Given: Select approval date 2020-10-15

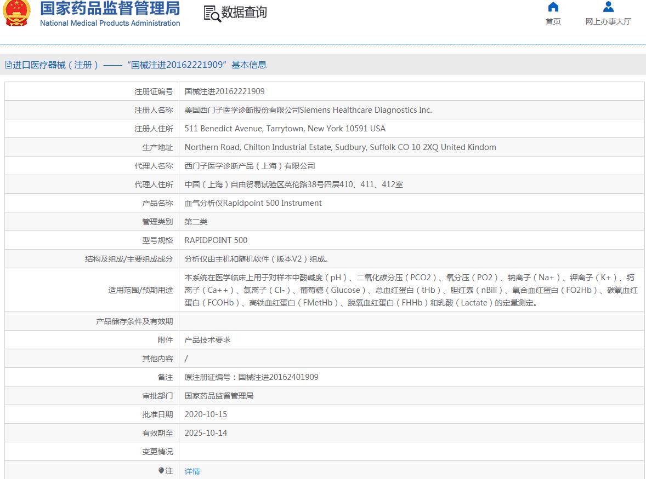Looking at the screenshot, I should click(x=206, y=414).
